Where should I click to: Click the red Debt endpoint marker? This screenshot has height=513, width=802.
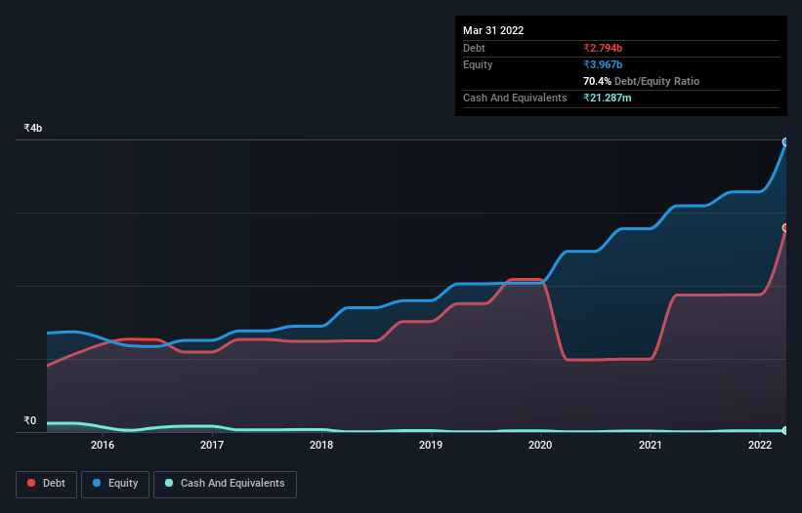point(785,227)
